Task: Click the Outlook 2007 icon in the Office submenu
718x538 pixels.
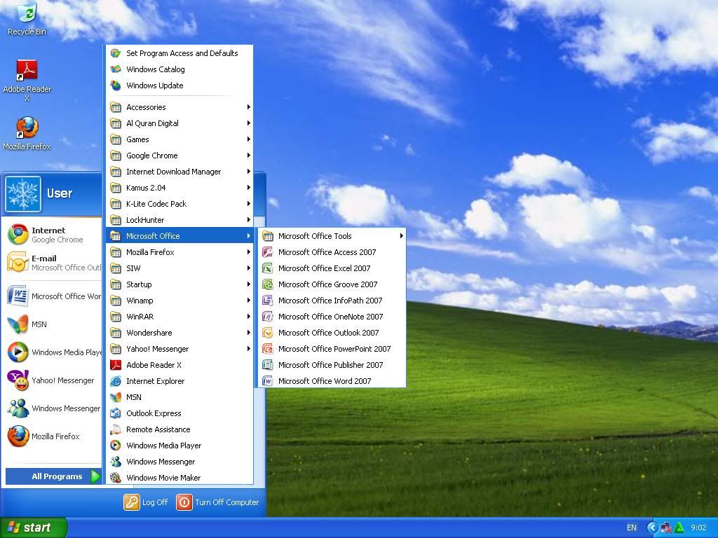Action: click(x=267, y=333)
